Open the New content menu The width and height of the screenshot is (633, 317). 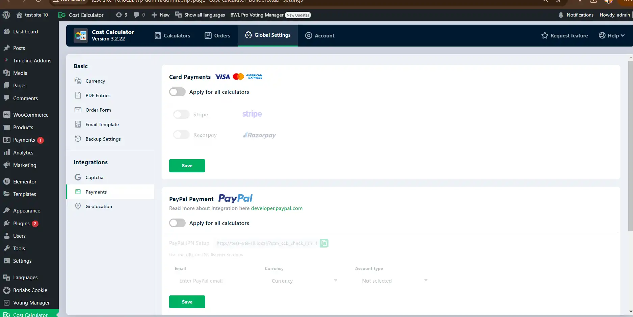[161, 15]
